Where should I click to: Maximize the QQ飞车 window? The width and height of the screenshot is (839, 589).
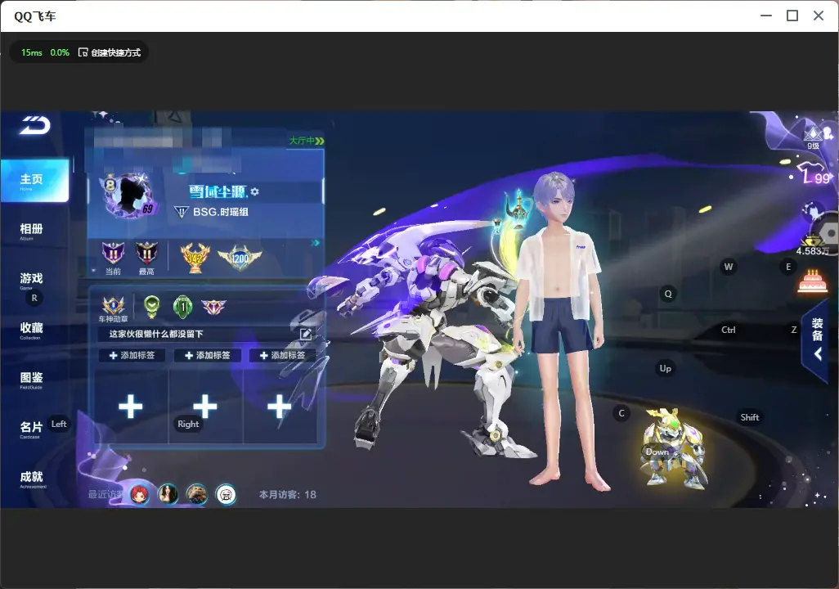(792, 16)
